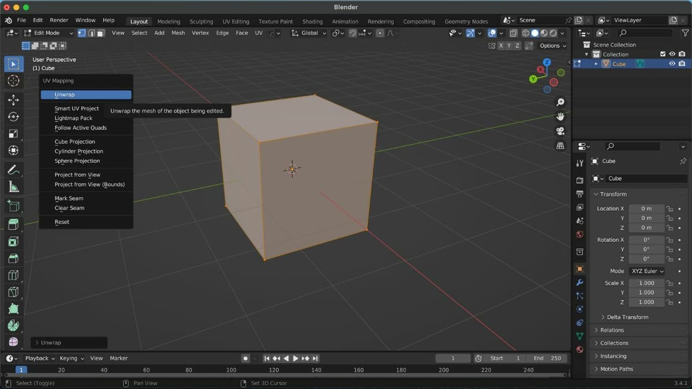Choose Unwrap from UV Mapping menu
The height and width of the screenshot is (389, 692).
(x=86, y=95)
